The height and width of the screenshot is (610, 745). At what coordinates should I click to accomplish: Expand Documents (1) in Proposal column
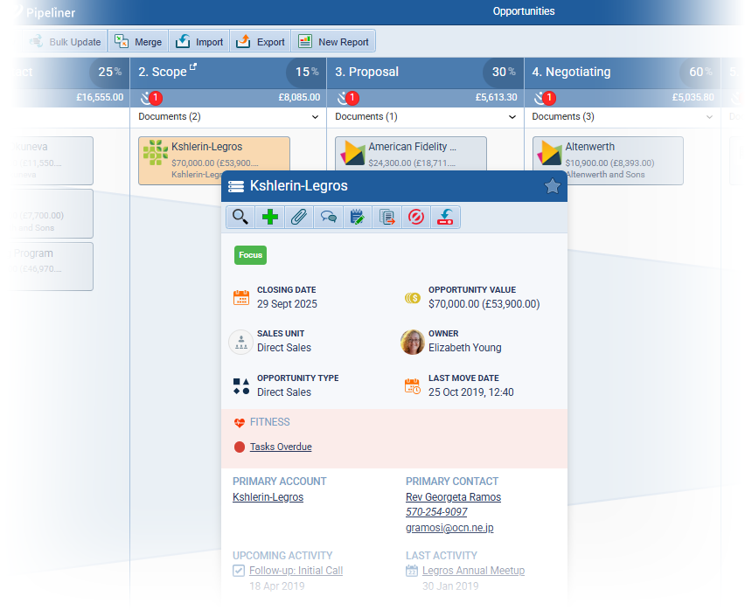tap(512, 117)
